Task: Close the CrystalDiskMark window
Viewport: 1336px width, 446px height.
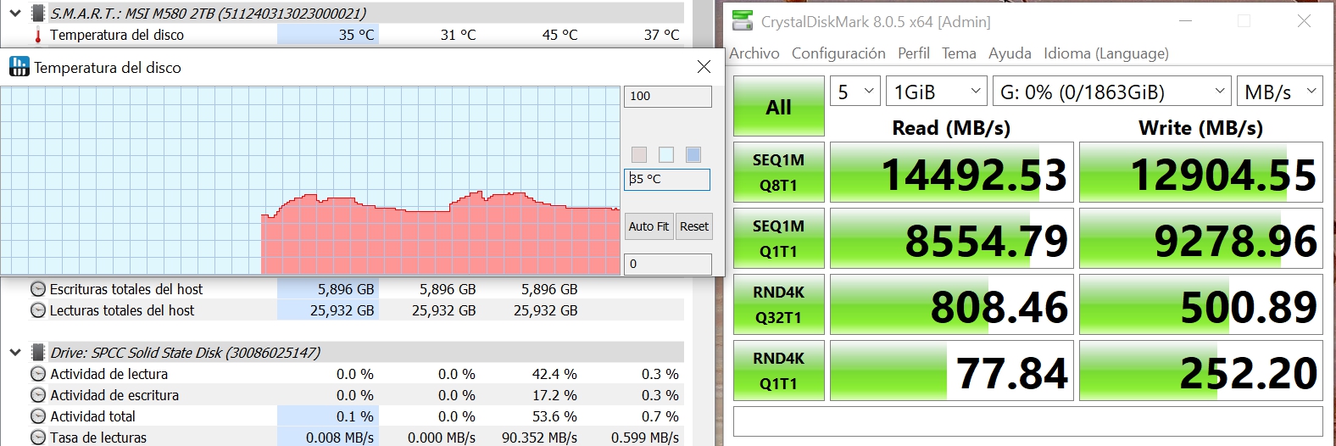Action: click(x=1304, y=21)
